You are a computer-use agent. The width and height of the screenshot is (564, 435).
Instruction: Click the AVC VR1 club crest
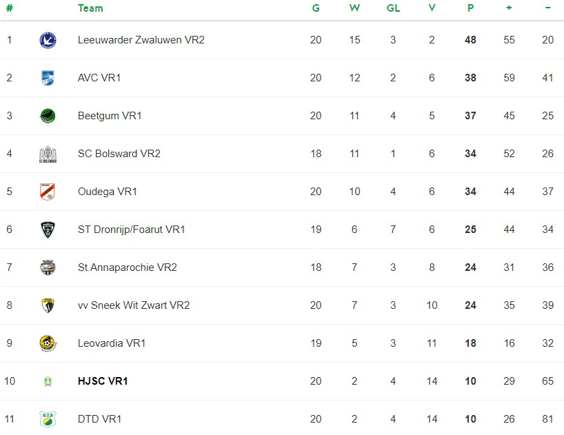click(x=48, y=78)
